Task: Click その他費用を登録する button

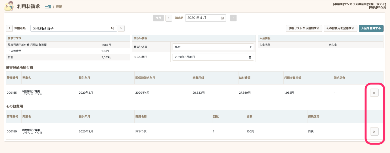Action: (340, 28)
